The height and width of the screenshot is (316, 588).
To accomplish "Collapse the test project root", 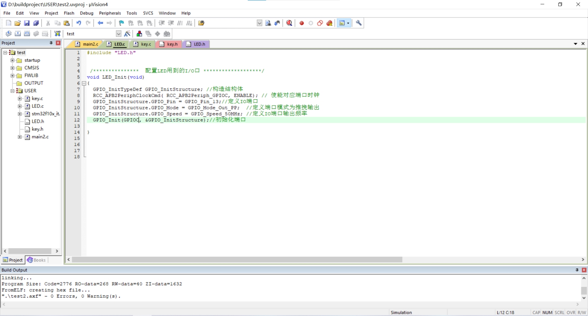I will tap(5, 52).
